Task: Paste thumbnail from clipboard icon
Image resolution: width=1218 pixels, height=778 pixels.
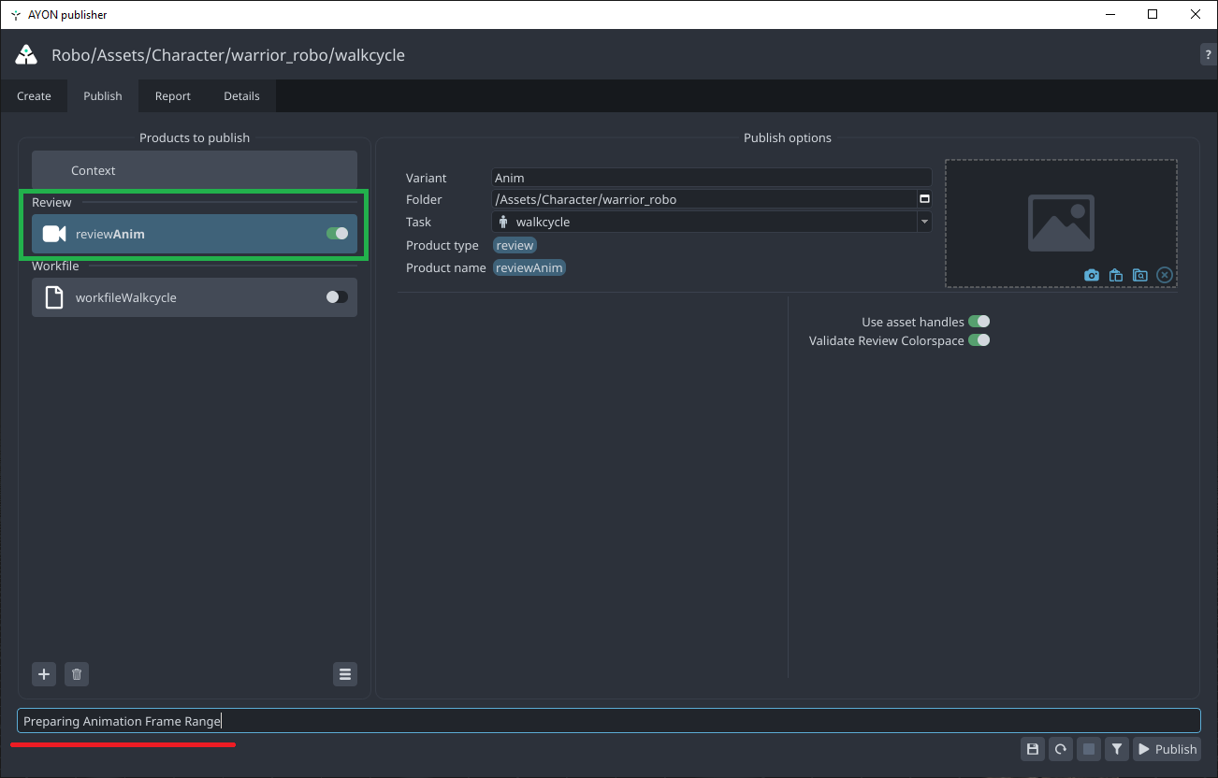Action: [1116, 275]
